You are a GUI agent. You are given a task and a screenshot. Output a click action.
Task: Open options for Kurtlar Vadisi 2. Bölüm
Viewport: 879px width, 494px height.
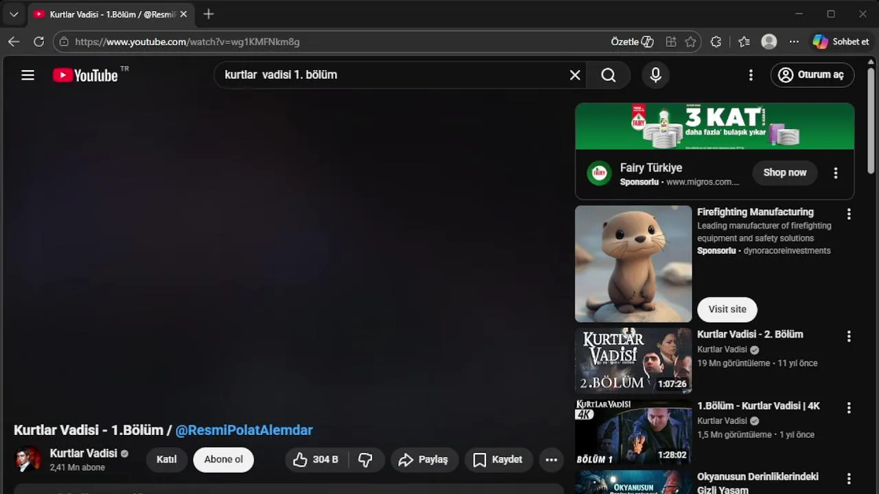[x=849, y=336]
